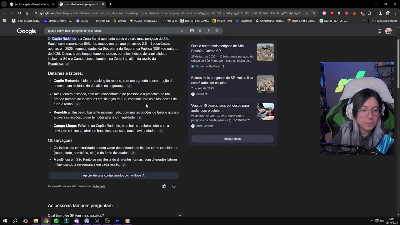Image resolution: width=400 pixels, height=225 pixels.
Task: Open the on-screen keyboard input tool
Action: tap(192, 31)
